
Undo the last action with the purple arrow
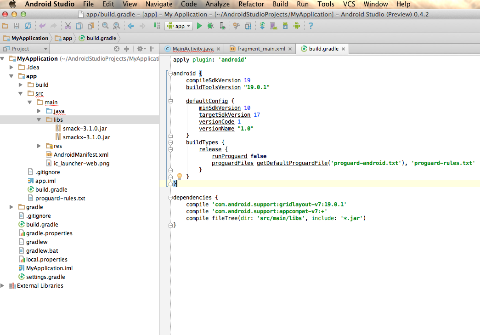point(42,26)
